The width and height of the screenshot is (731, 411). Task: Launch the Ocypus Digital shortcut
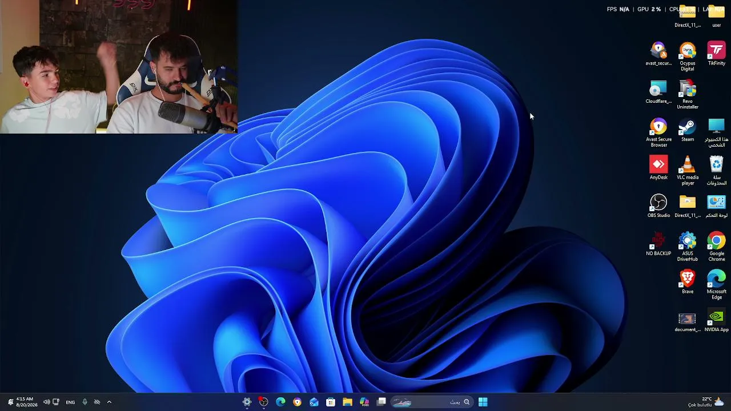point(688,57)
